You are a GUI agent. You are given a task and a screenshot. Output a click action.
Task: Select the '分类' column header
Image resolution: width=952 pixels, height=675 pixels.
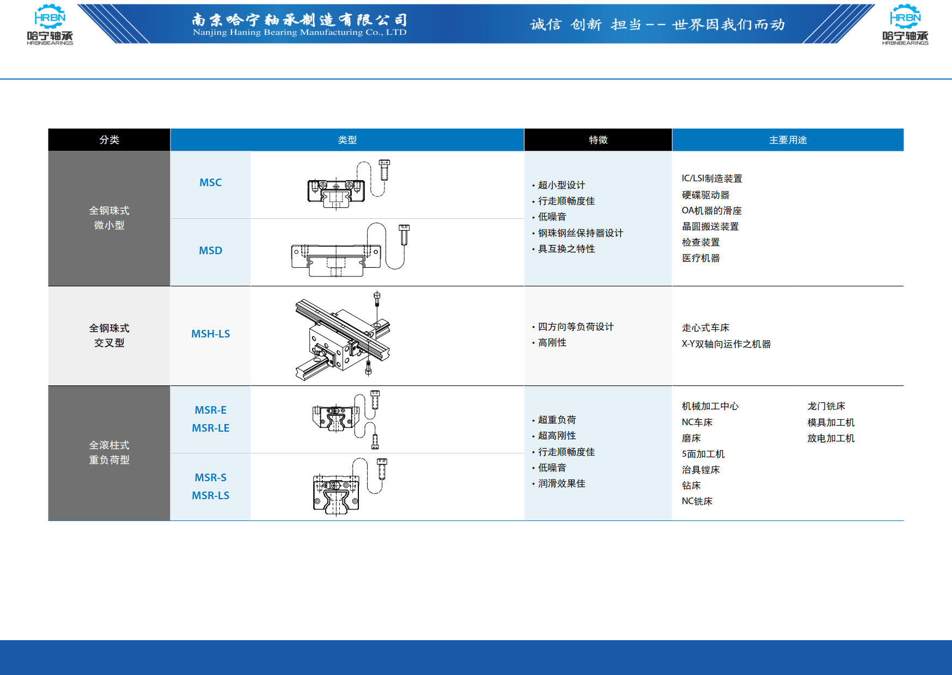[x=109, y=140]
